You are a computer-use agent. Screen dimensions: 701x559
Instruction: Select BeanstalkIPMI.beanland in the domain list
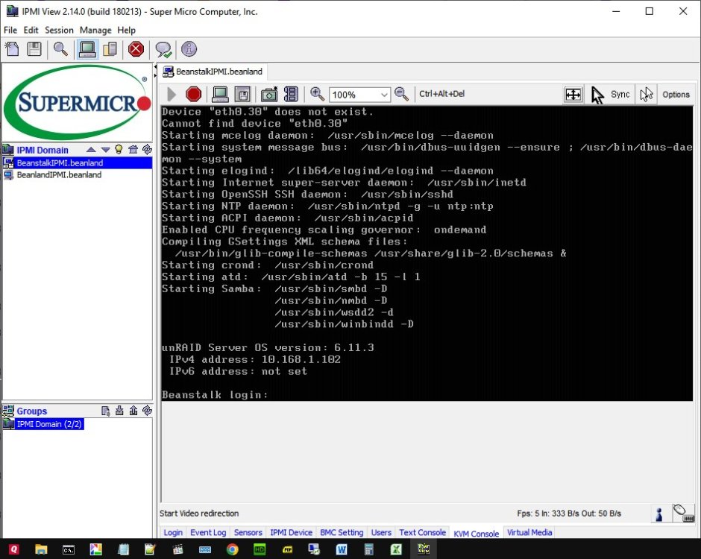pos(77,162)
